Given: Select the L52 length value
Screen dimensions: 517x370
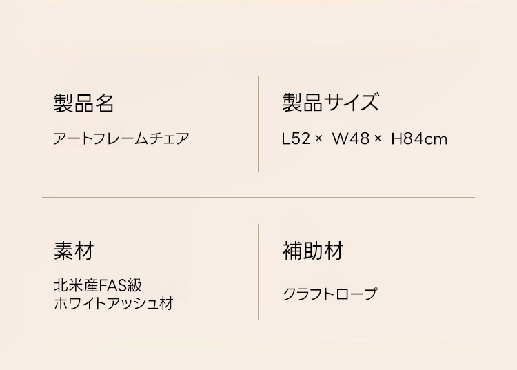Looking at the screenshot, I should click(296, 139).
